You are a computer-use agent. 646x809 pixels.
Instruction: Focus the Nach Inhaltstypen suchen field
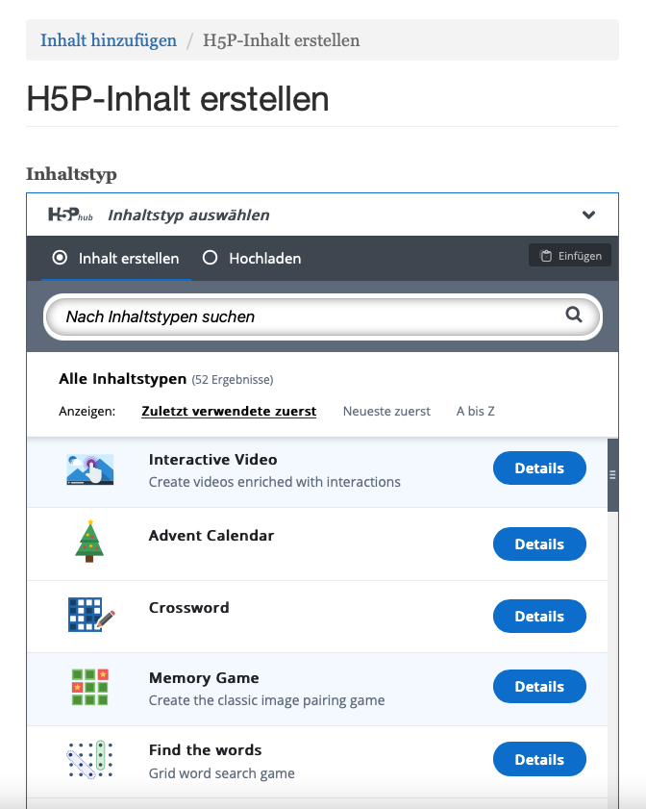308,316
